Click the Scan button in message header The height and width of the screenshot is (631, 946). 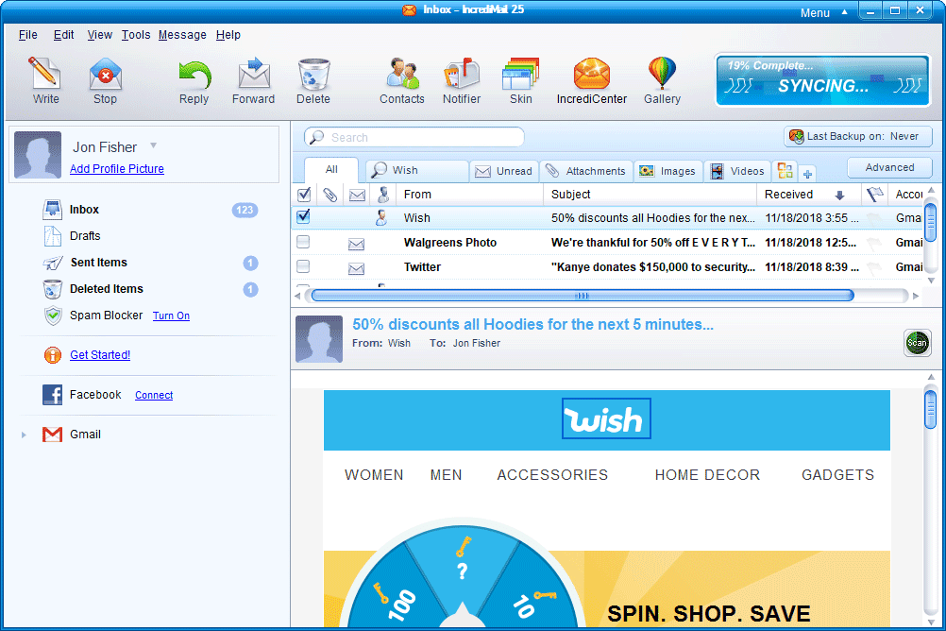(917, 343)
